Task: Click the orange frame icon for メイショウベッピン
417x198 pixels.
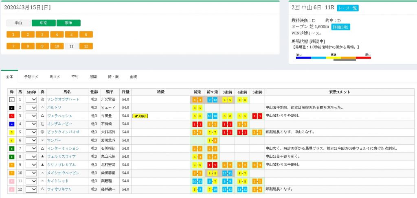Action: click(12, 173)
